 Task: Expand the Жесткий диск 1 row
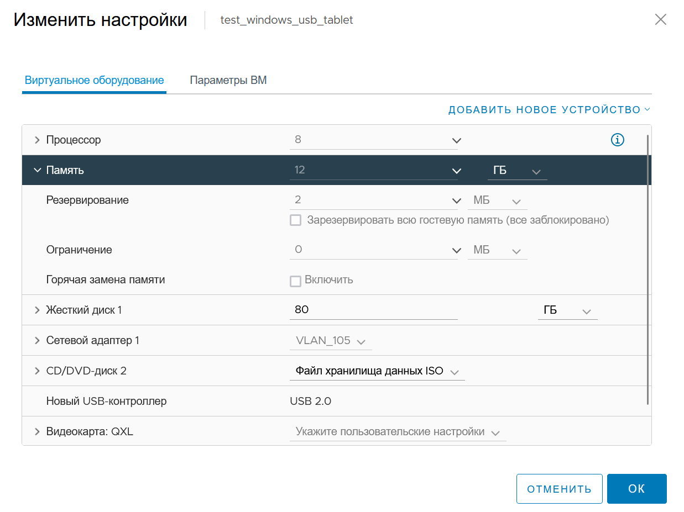[x=38, y=310]
